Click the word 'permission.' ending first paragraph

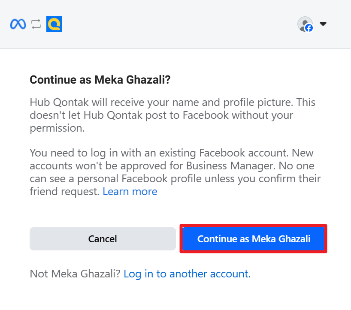click(x=57, y=129)
